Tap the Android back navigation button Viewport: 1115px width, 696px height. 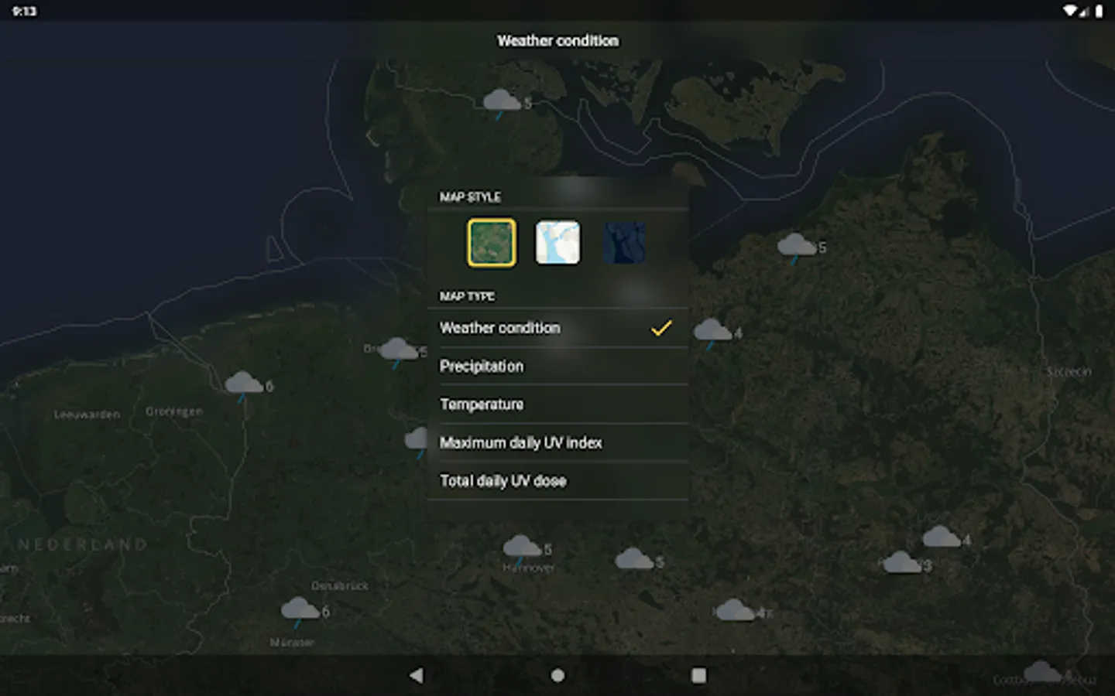tap(417, 675)
